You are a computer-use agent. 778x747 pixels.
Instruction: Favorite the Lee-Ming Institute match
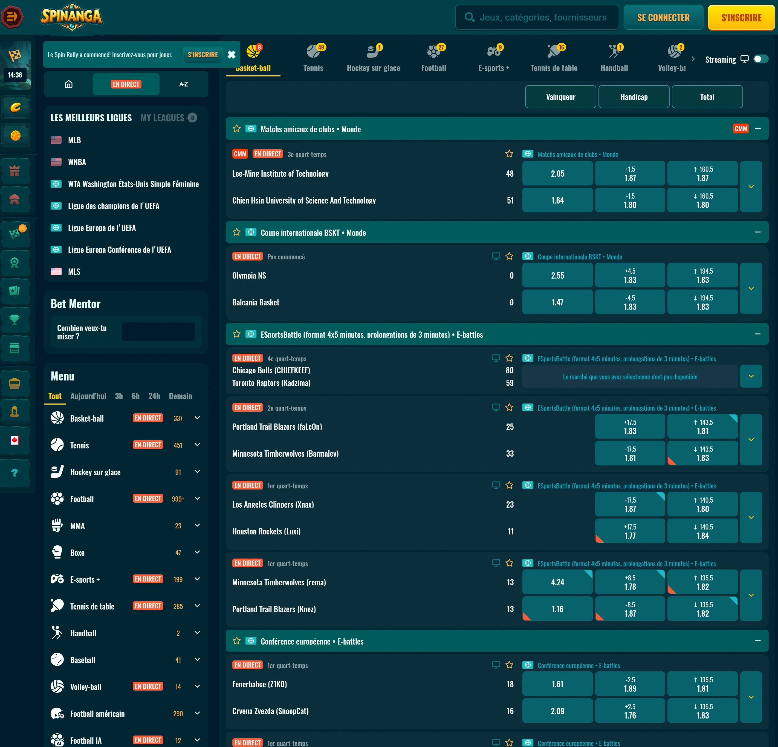509,154
